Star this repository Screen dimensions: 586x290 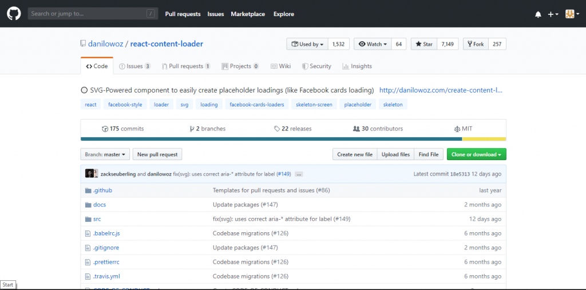(424, 44)
